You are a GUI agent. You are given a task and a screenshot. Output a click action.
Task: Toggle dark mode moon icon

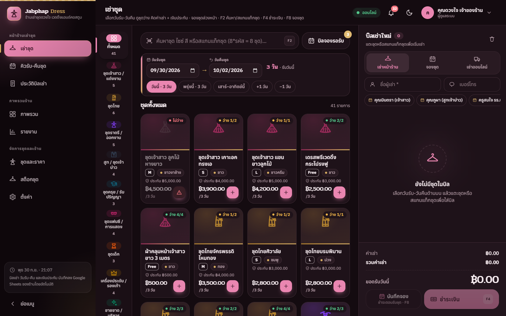pos(409,13)
